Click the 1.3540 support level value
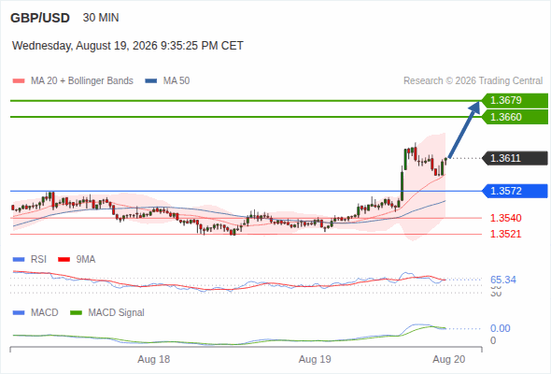 (505, 218)
